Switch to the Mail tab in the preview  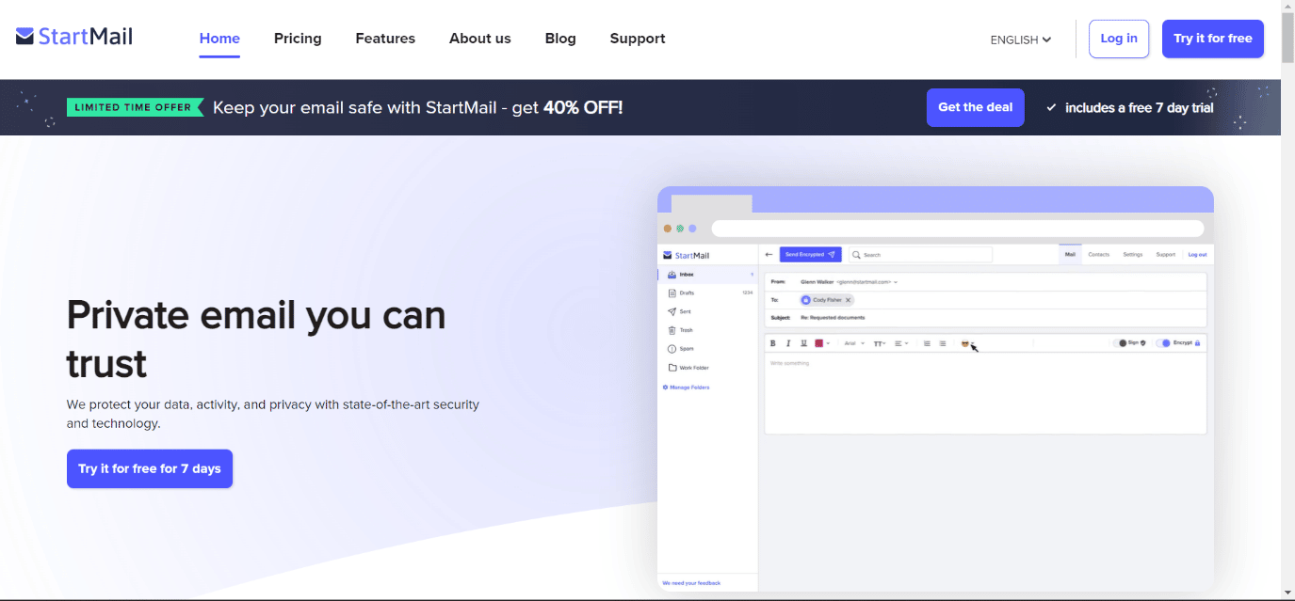coord(1070,254)
